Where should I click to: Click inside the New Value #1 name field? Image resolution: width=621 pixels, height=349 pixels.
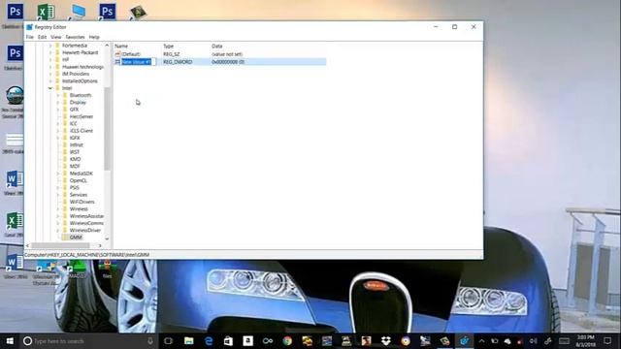[138, 62]
